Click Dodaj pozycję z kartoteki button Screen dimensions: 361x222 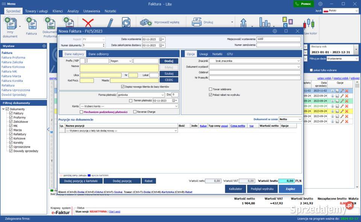pyautogui.click(x=81, y=181)
